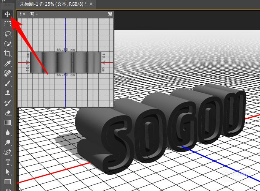This screenshot has height=191, width=260.
Task: Close the 未标题-1 document tab
Action: coord(91,4)
